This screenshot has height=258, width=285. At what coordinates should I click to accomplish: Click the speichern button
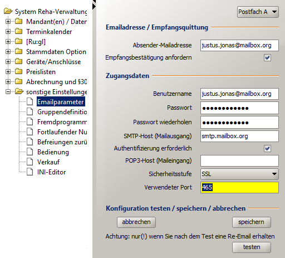(x=252, y=222)
